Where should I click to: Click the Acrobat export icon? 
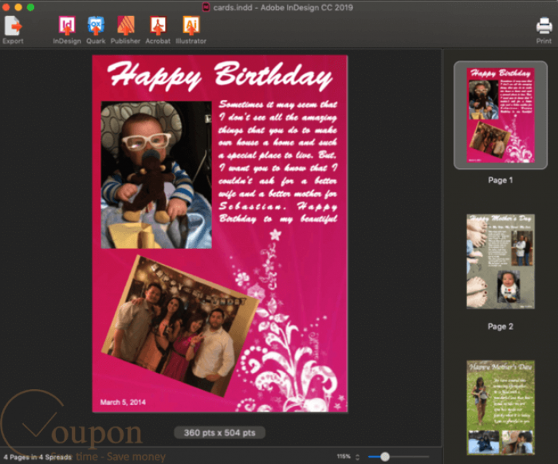158,25
